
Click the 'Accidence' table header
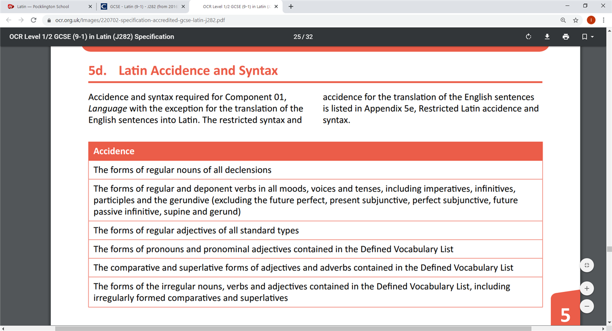pos(316,151)
